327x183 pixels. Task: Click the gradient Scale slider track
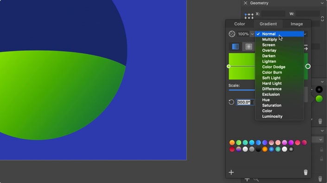[242, 90]
